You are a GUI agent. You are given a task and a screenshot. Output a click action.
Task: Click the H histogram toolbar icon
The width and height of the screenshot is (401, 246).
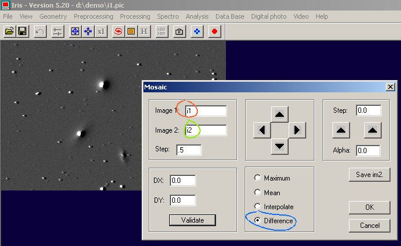pos(144,32)
